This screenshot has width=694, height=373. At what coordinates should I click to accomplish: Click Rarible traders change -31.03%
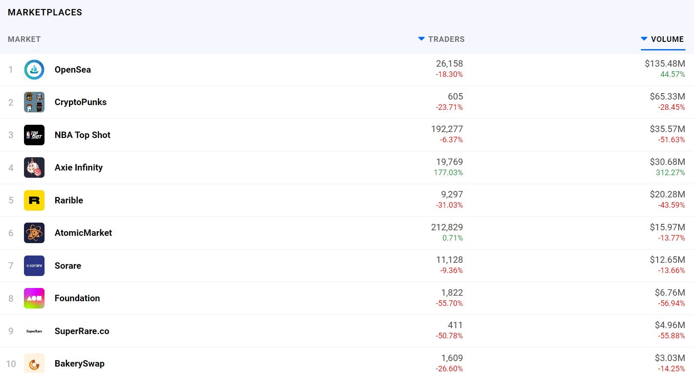coord(449,205)
